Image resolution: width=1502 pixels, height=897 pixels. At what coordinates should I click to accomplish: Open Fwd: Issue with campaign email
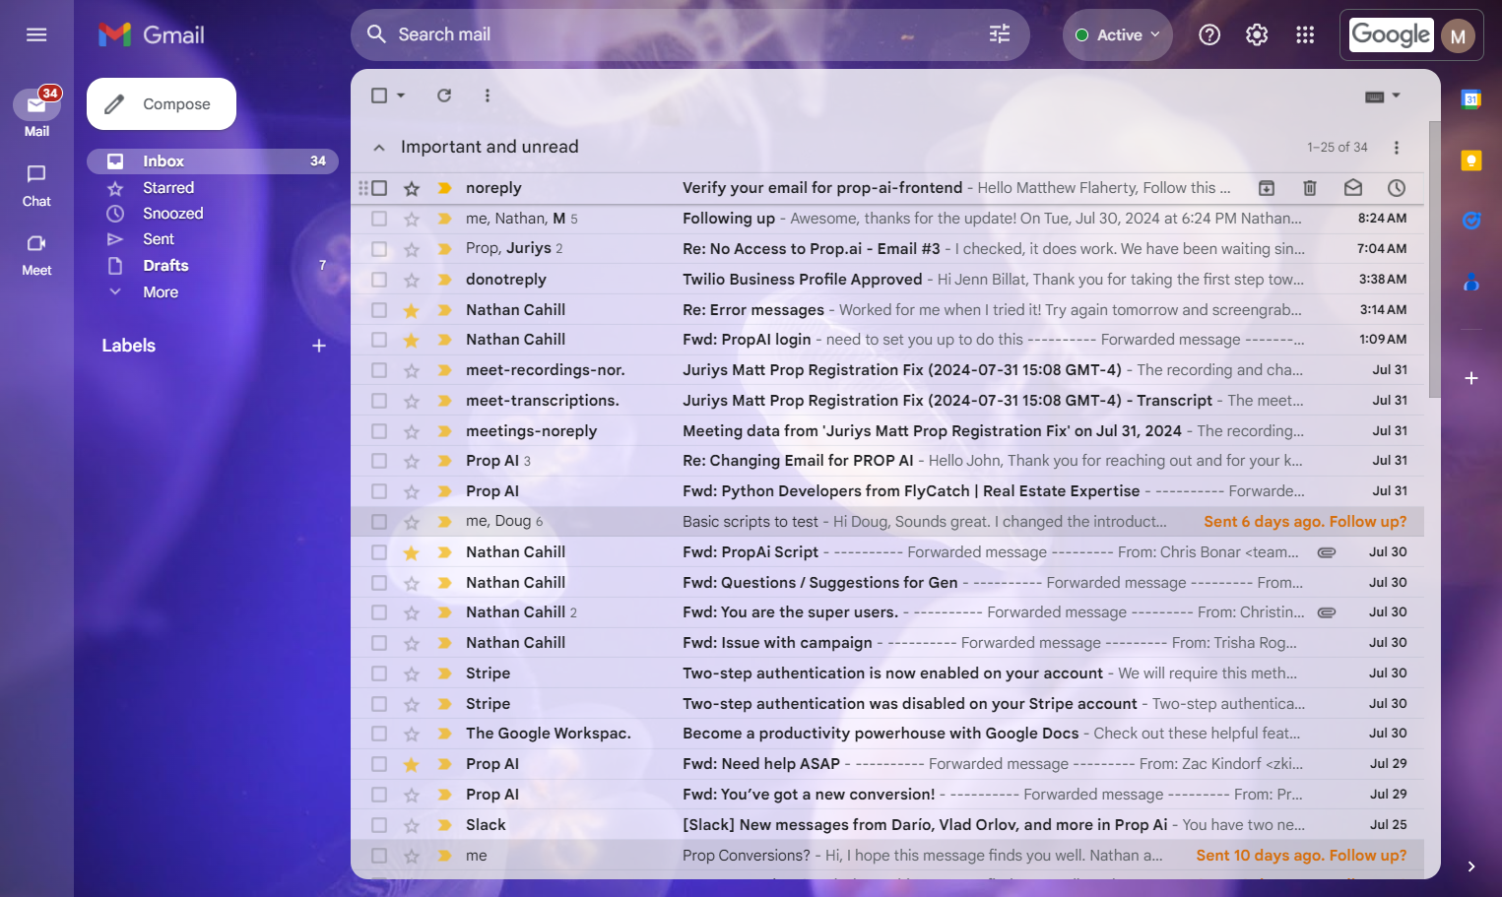(x=887, y=643)
